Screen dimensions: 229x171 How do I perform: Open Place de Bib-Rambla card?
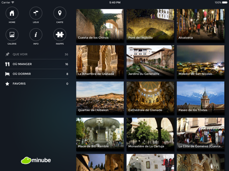point(100,134)
